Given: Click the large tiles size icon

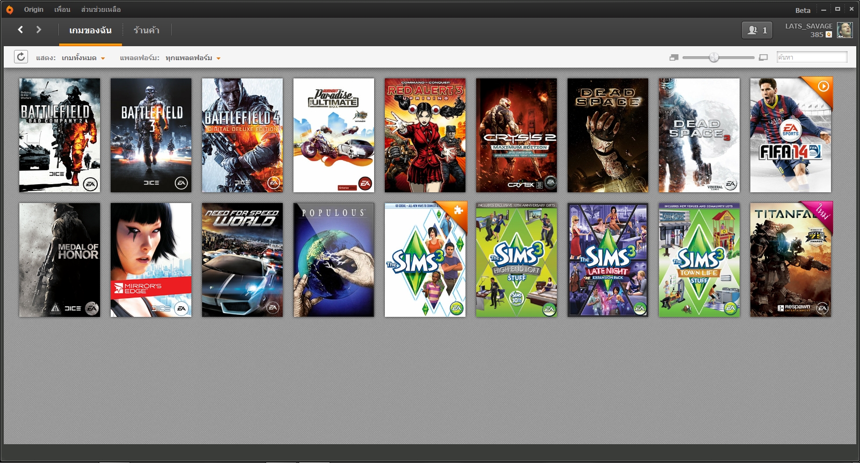Looking at the screenshot, I should [x=763, y=57].
